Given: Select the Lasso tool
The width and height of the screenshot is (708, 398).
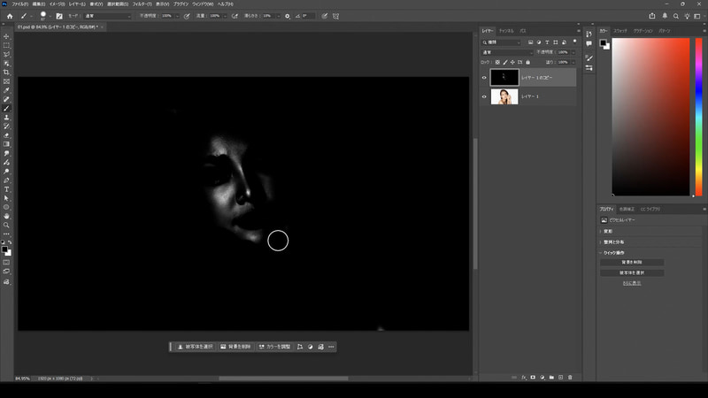Looking at the screenshot, I should pos(6,55).
